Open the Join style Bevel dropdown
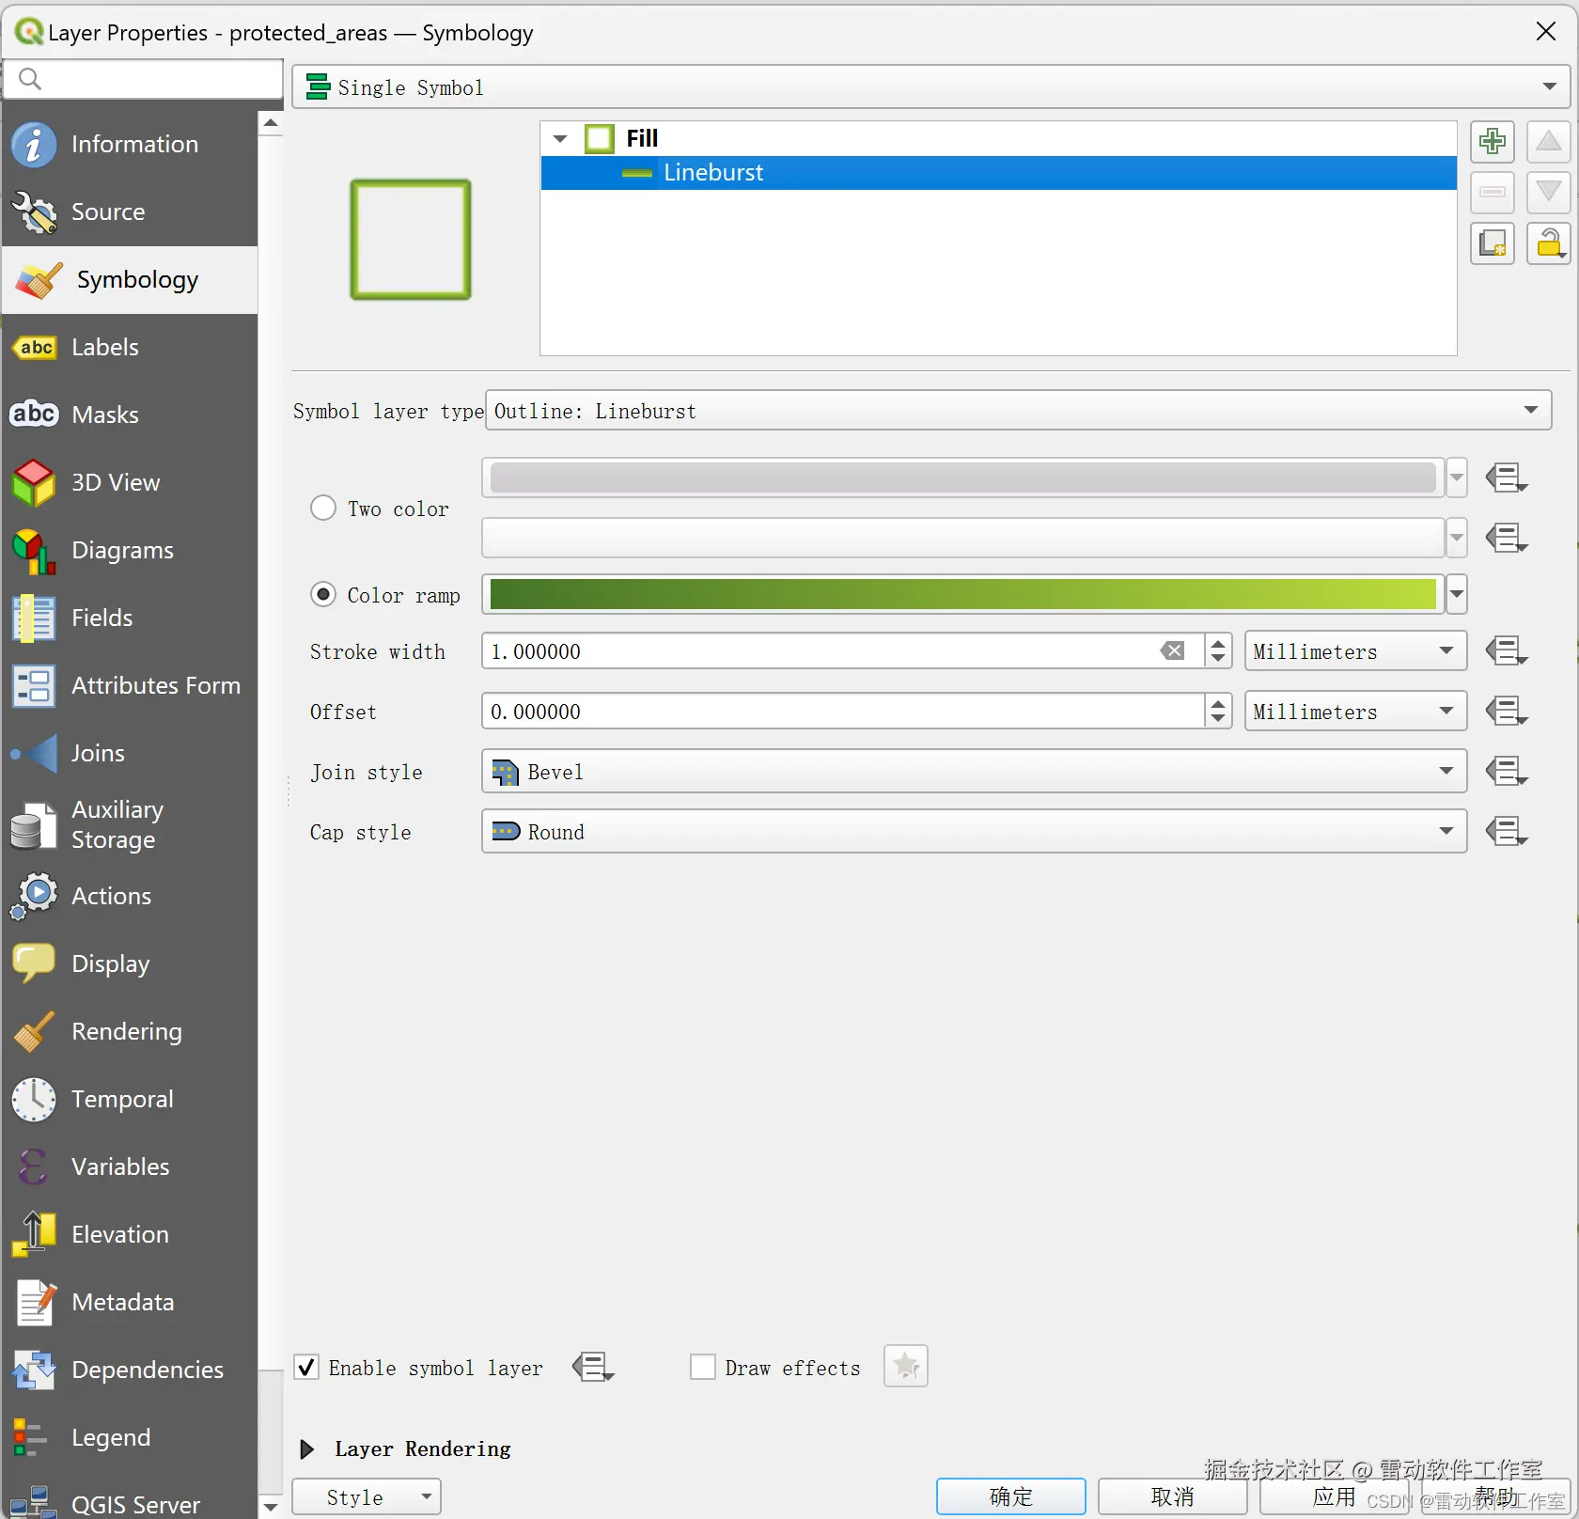 tap(974, 771)
